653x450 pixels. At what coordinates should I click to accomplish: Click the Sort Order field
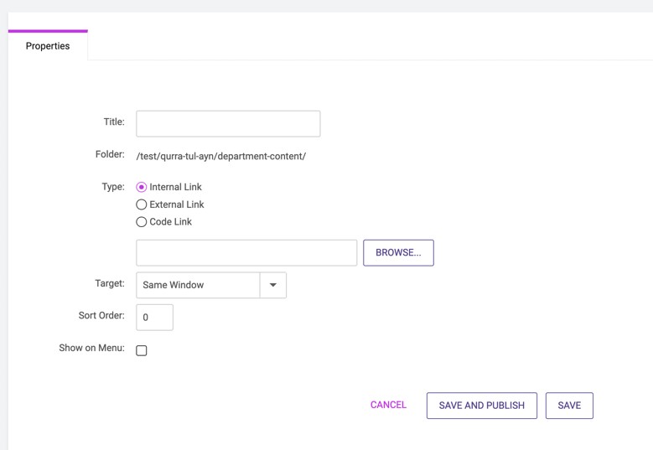point(154,318)
